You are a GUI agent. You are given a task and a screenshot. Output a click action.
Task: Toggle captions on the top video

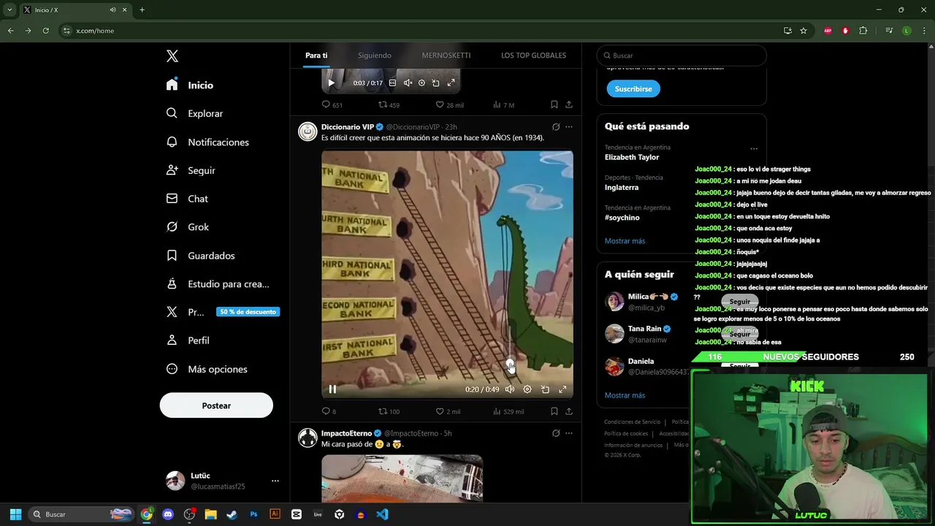(x=392, y=83)
